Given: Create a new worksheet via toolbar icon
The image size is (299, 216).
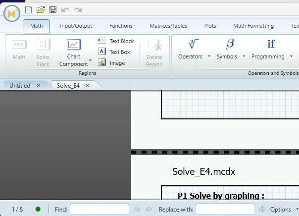Looking at the screenshot, I should click(29, 9).
